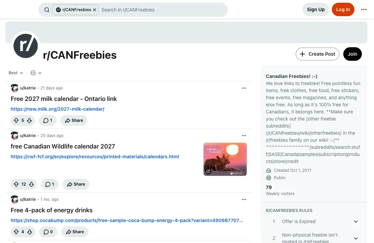Click u/katrie username on energy drinks post
The height and width of the screenshot is (243, 374).
28,199
